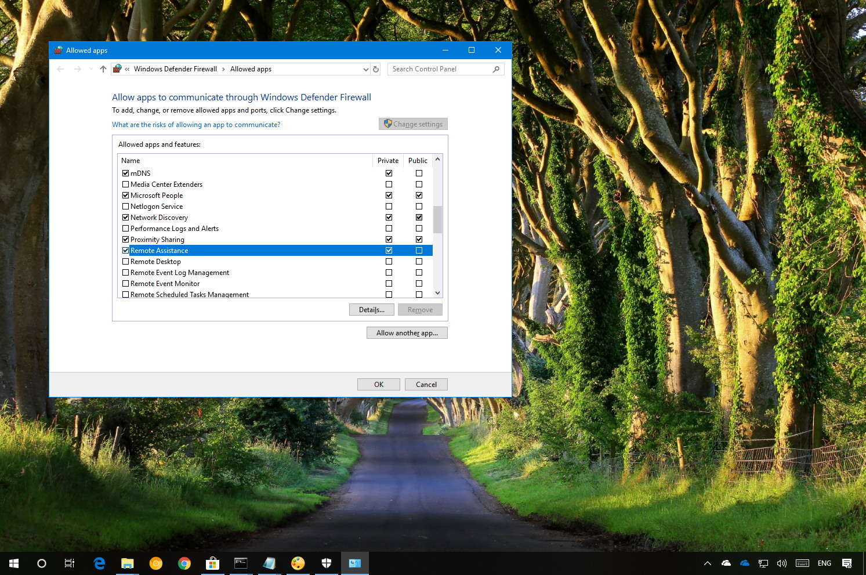The width and height of the screenshot is (866, 575).
Task: Refresh the Allowed apps page
Action: (376, 69)
